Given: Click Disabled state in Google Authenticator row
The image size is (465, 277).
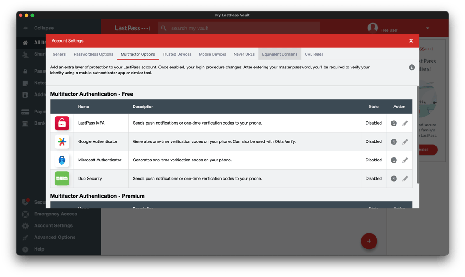Looking at the screenshot, I should tap(374, 141).
